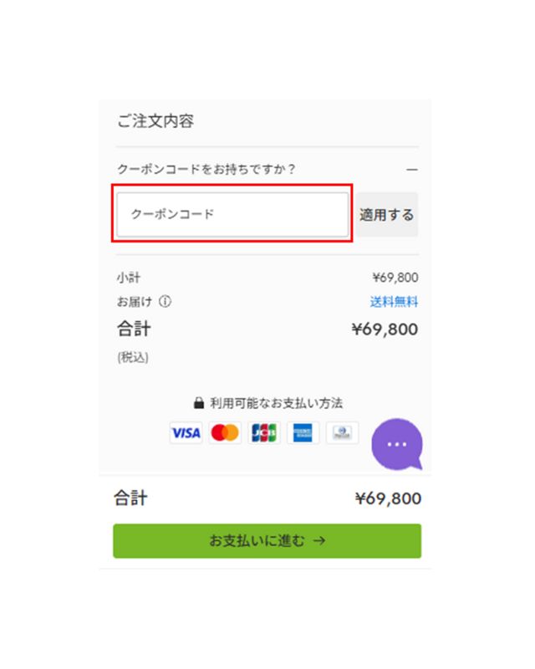This screenshot has width=535, height=669.
Task: Click the American Express card icon
Action: coord(303,432)
